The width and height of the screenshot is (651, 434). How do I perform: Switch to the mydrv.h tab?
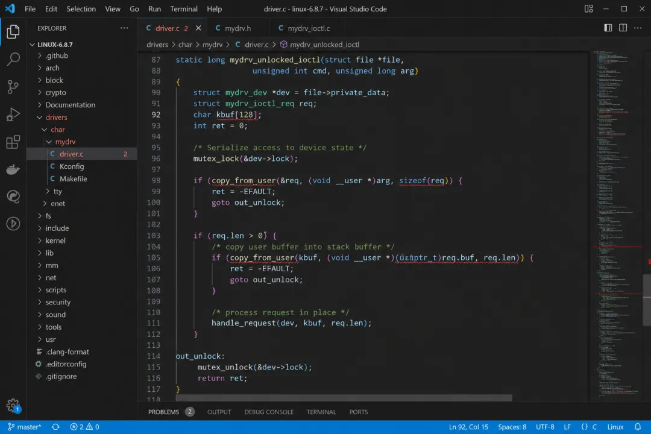click(237, 28)
